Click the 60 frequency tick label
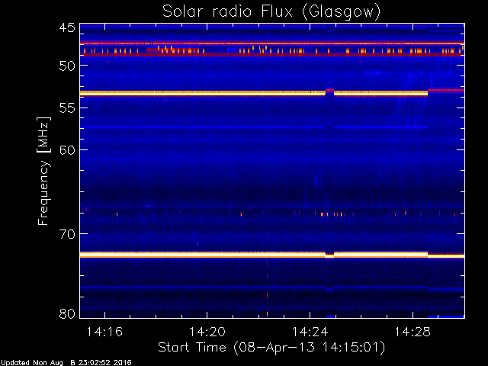Image resolution: width=488 pixels, height=366 pixels. coord(67,150)
